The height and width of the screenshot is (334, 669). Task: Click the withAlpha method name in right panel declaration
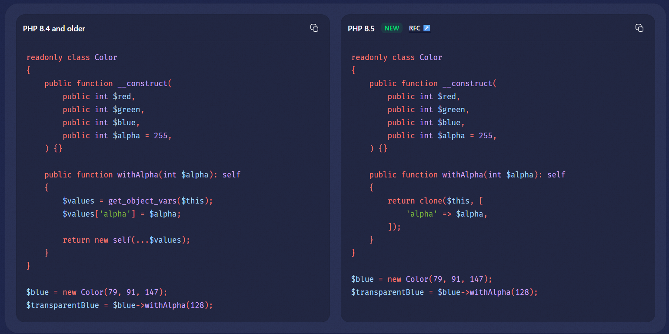pyautogui.click(x=463, y=175)
